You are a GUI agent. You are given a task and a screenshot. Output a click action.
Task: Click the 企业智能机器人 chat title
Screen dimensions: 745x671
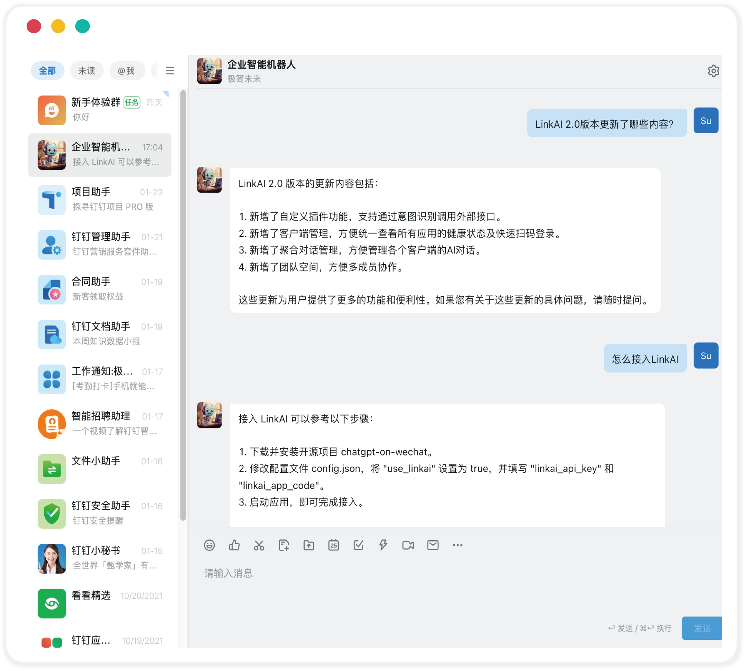click(x=261, y=65)
